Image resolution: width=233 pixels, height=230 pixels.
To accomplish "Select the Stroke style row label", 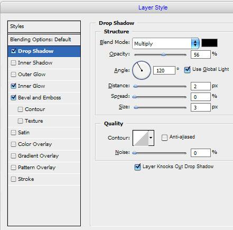I will (26, 179).
